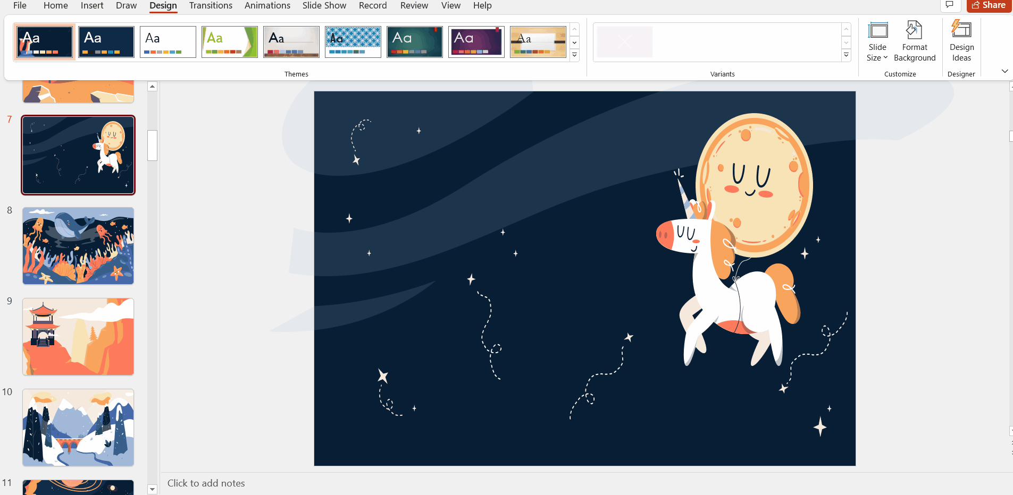
Task: Select slide 10 snowy mountains thumbnail
Action: pos(78,428)
